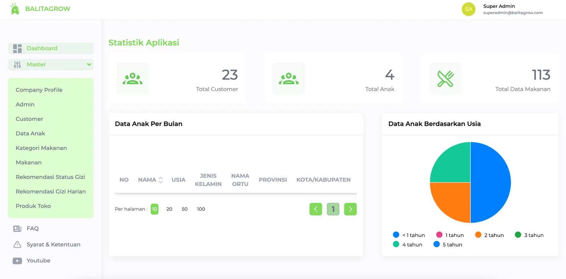The width and height of the screenshot is (566, 279).
Task: Sort table by NAMA column arrows
Action: [161, 180]
